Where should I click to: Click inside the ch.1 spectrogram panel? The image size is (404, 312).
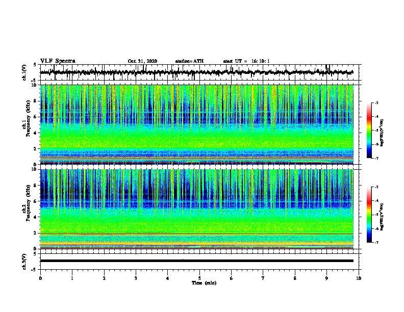[197, 124]
